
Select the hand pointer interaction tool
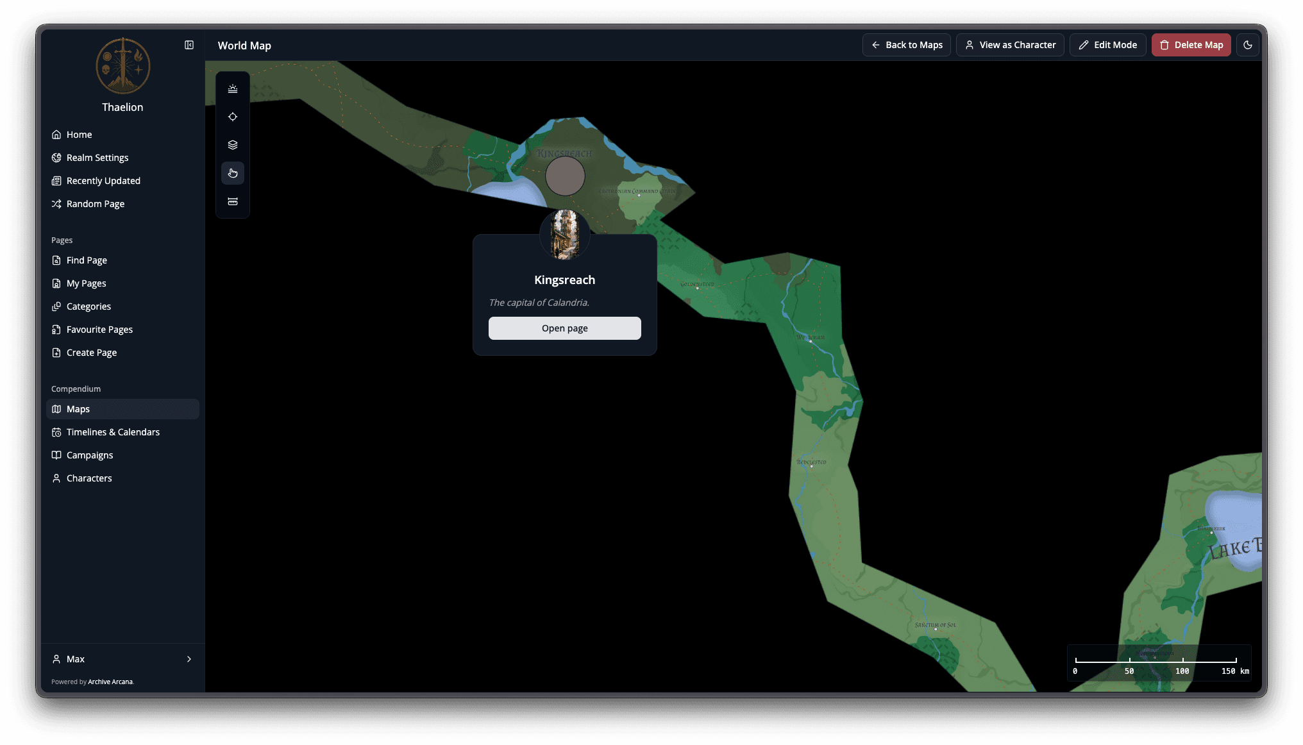tap(233, 173)
